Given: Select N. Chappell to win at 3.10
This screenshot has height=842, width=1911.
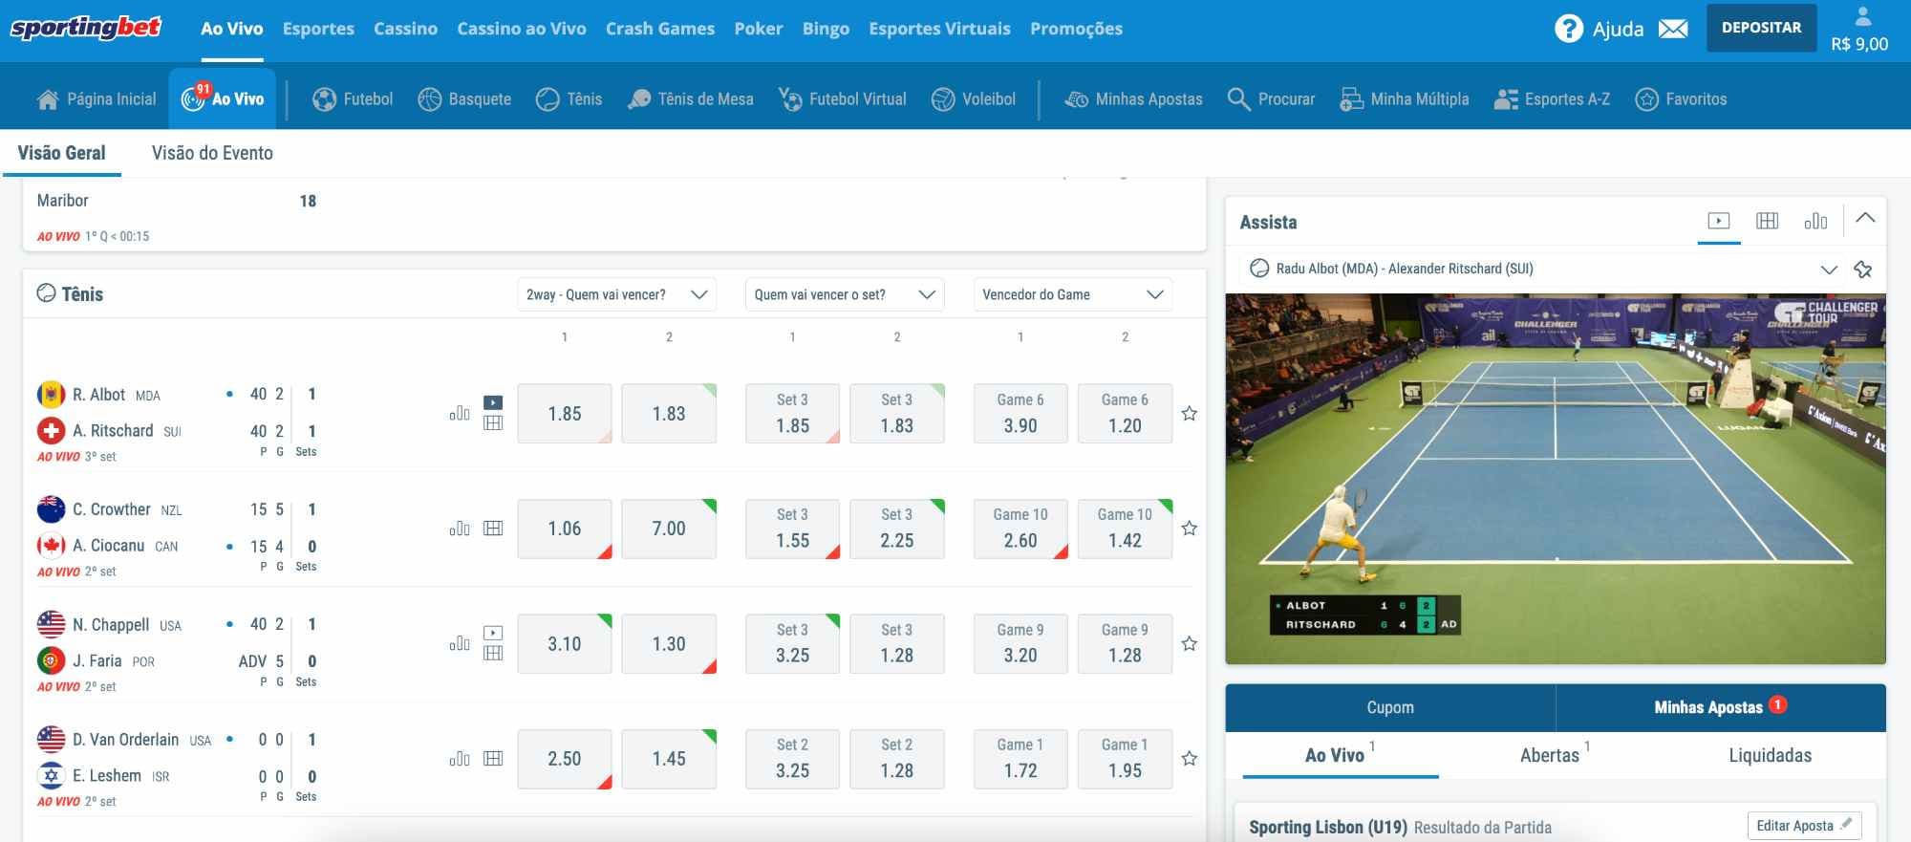Looking at the screenshot, I should 565,644.
